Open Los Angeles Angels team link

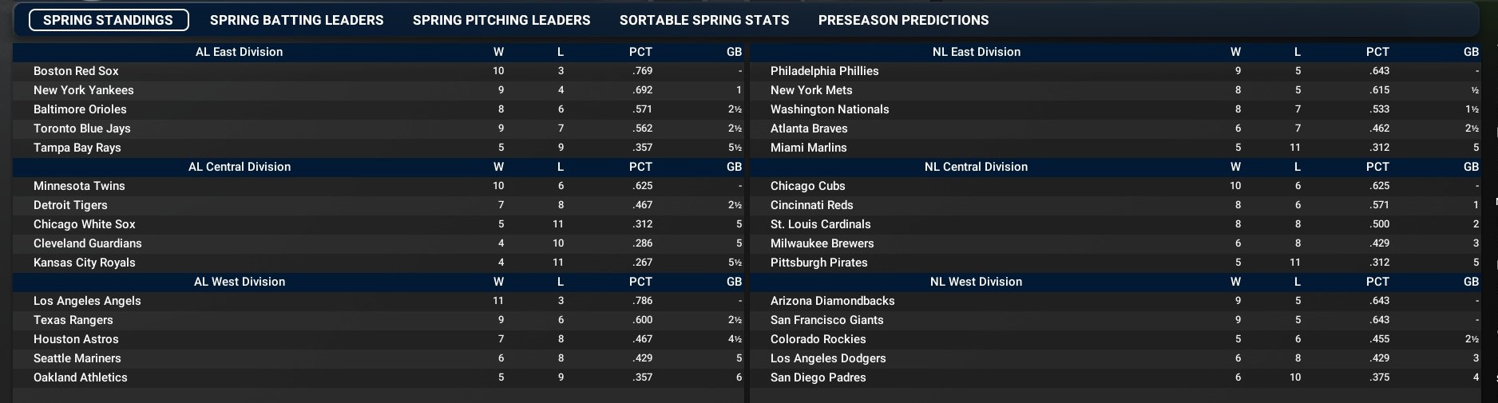(x=87, y=301)
